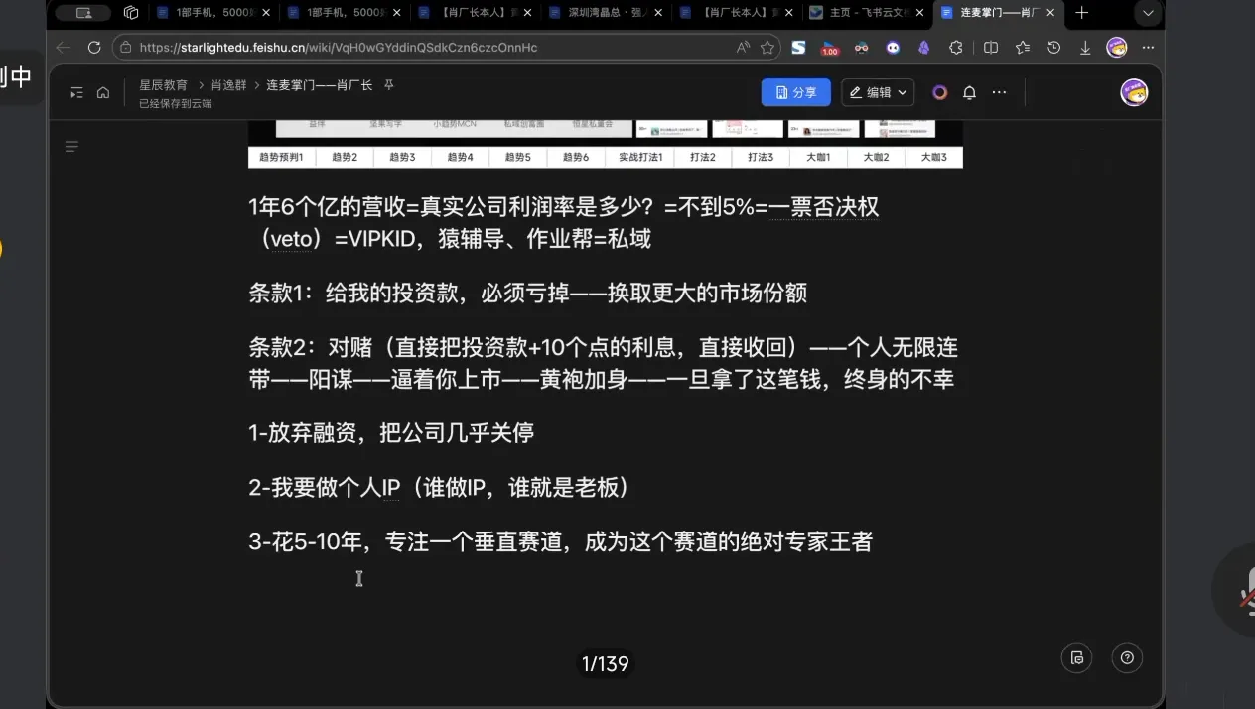The image size is (1255, 709).
Task: Open Feishu notifications bell icon
Action: pos(969,91)
